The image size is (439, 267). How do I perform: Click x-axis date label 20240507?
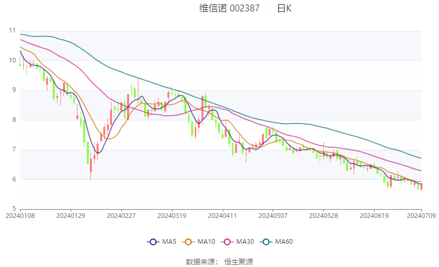273,216
